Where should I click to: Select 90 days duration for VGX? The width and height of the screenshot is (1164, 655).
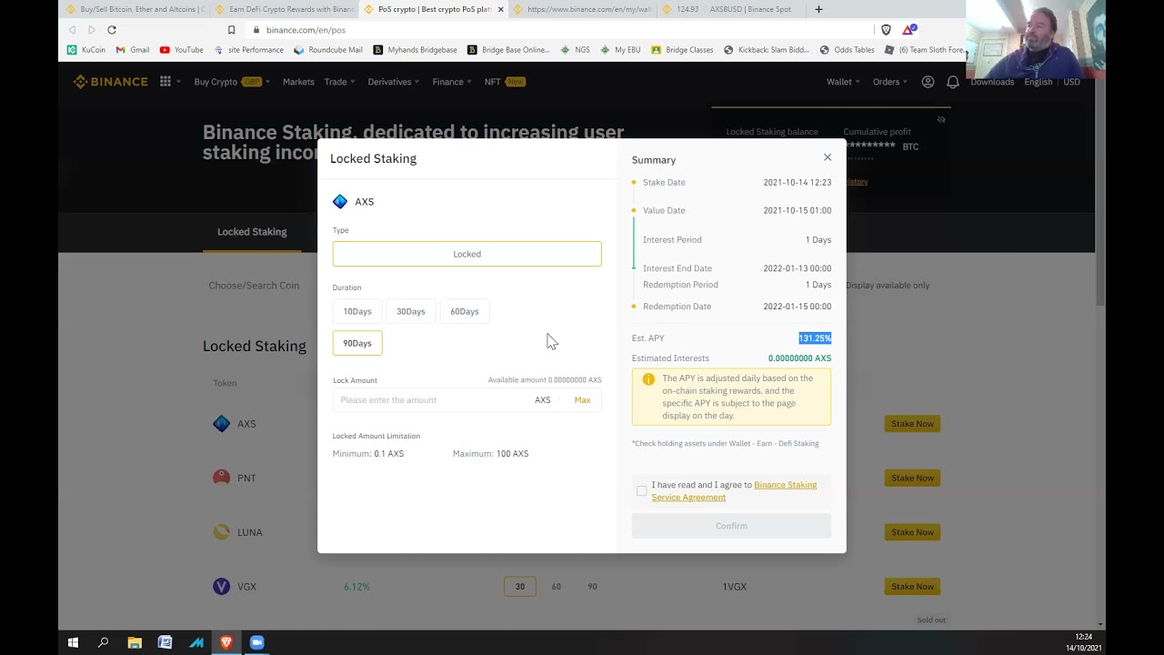[592, 587]
